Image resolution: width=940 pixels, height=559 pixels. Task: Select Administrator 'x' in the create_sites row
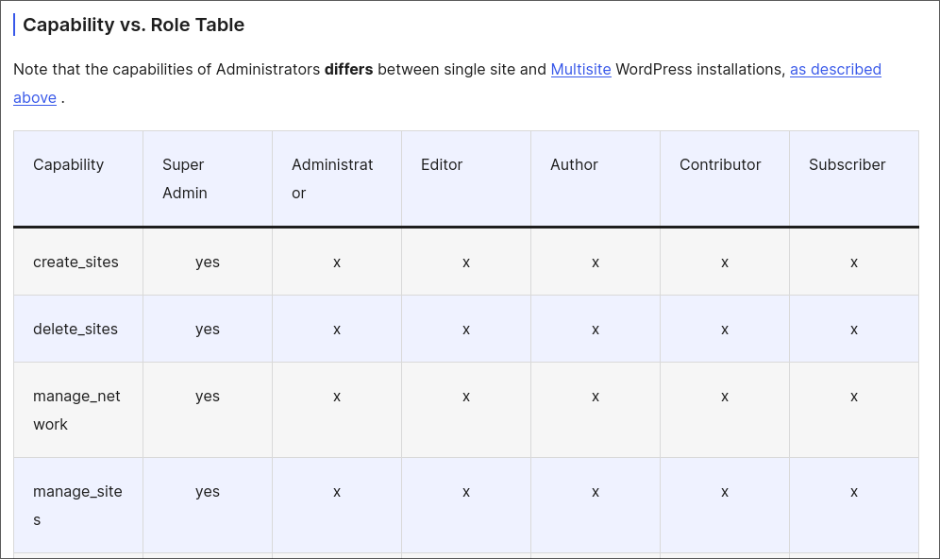tap(337, 262)
